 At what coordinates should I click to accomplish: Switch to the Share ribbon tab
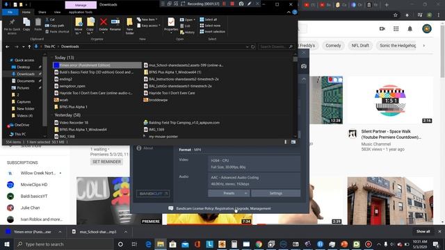pyautogui.click(x=42, y=12)
